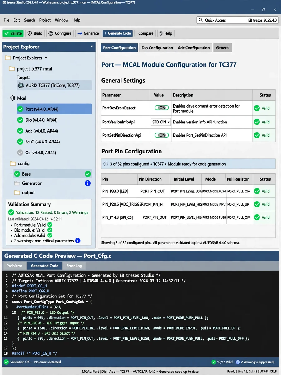Click gray check beside Os module

[x=20, y=153]
